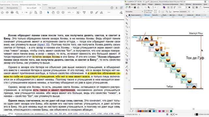Close the tes-ru-05.pdf tab in Acrobat
The width and height of the screenshot is (209, 117).
(x=40, y=8)
